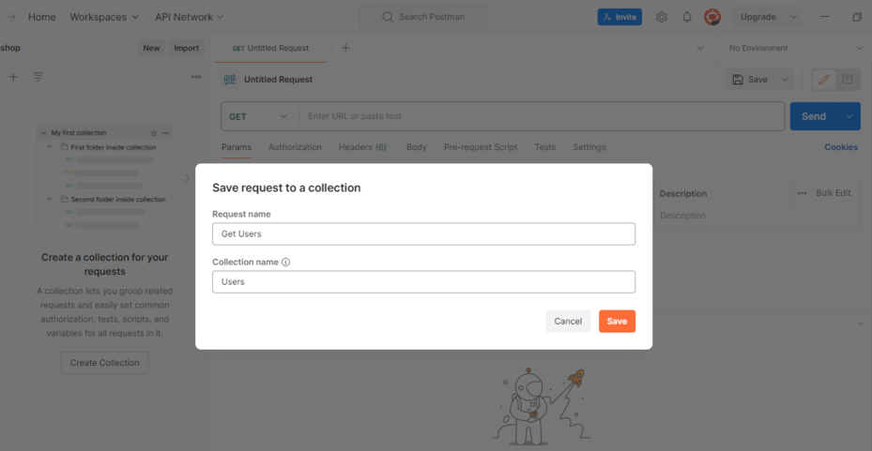Screen dimensions: 872x451
Task: Open the Pre-request Script tab
Action: pos(481,147)
